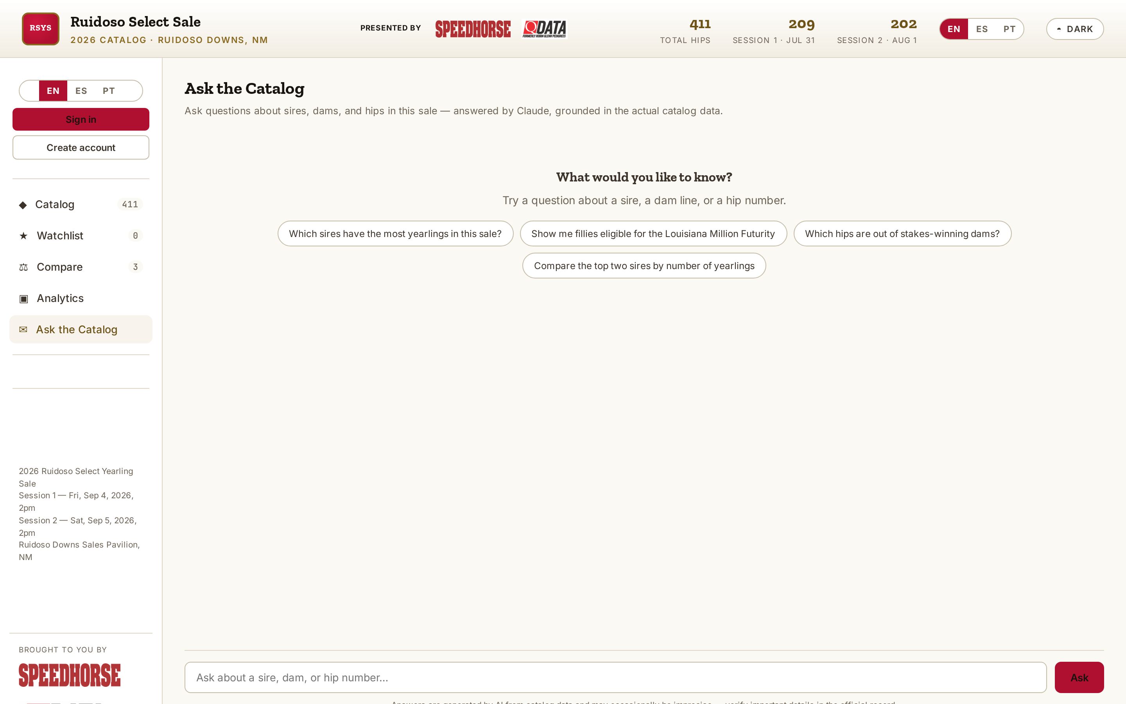Click the Sign in button
1126x704 pixels.
(81, 119)
